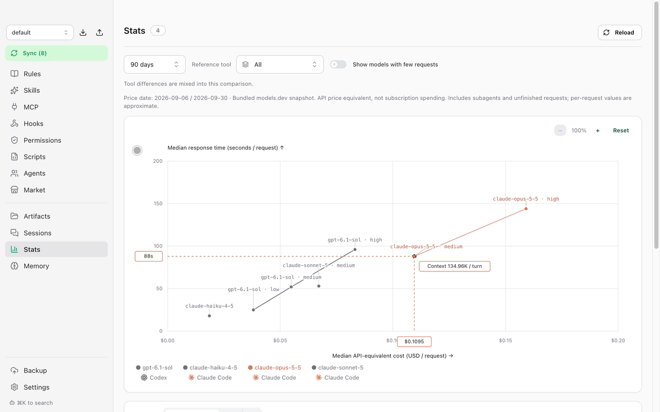Zoom in the chart with plus button
This screenshot has height=412, width=660.
click(x=598, y=130)
